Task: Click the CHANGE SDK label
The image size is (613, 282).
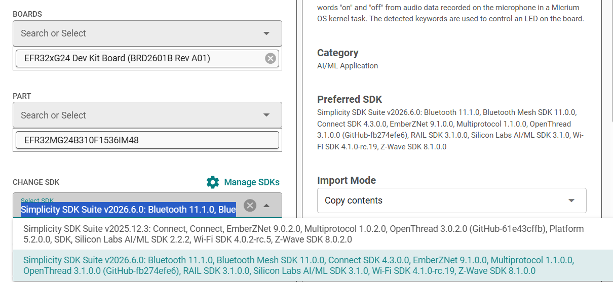Action: click(x=36, y=182)
